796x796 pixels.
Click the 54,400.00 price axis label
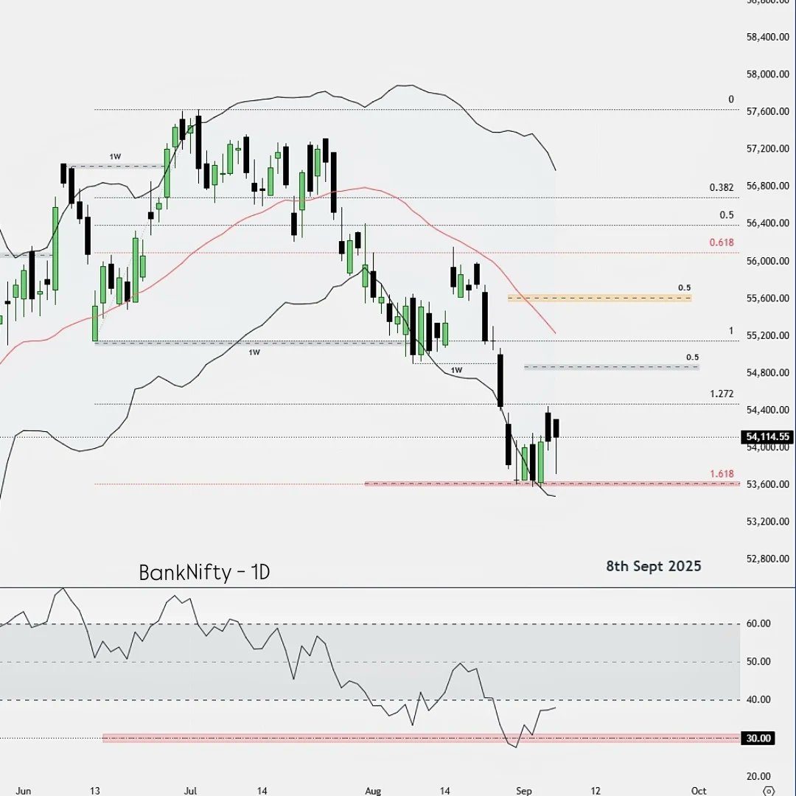pyautogui.click(x=767, y=410)
